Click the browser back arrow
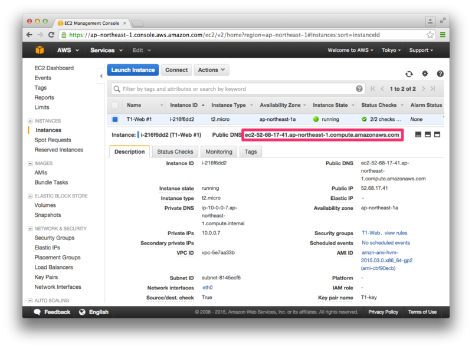472x349 pixels. click(x=29, y=35)
